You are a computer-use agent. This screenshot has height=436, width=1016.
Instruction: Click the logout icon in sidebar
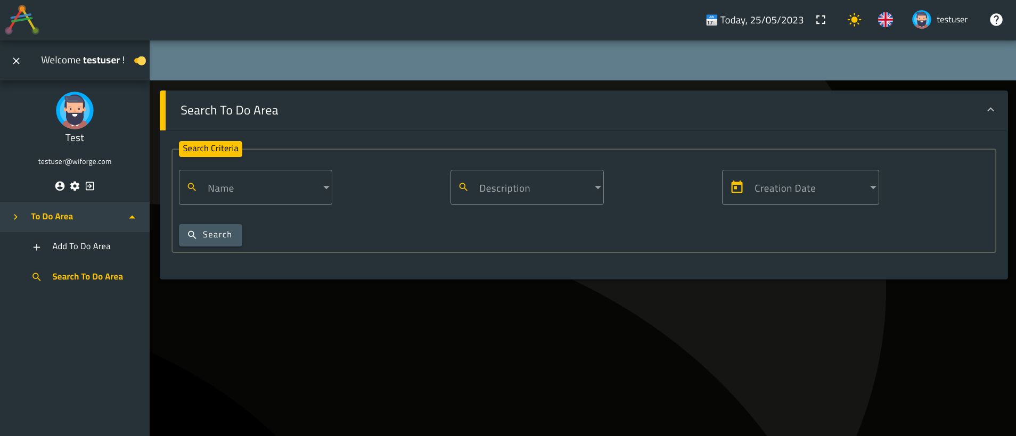tap(90, 186)
